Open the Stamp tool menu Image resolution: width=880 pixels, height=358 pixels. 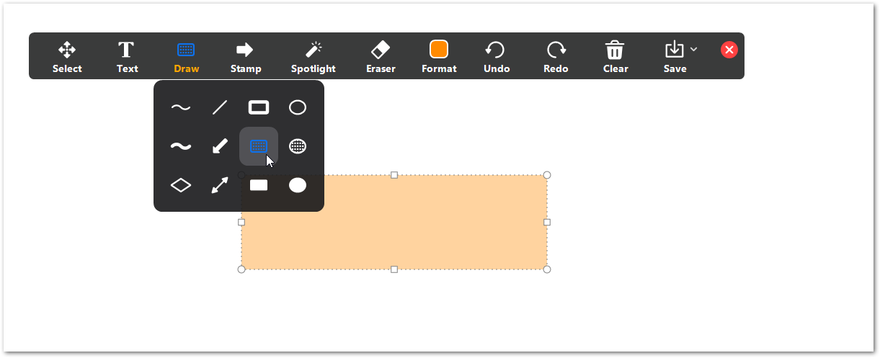[x=245, y=56]
